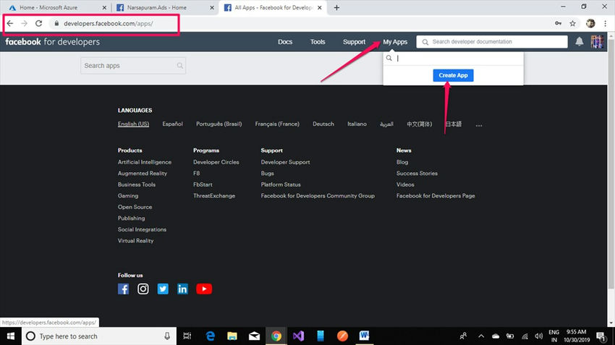Open File Explorer from taskbar

[232, 336]
